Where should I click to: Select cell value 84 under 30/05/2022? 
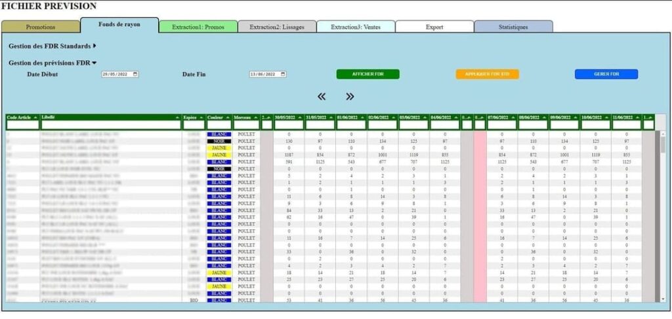tap(289, 210)
